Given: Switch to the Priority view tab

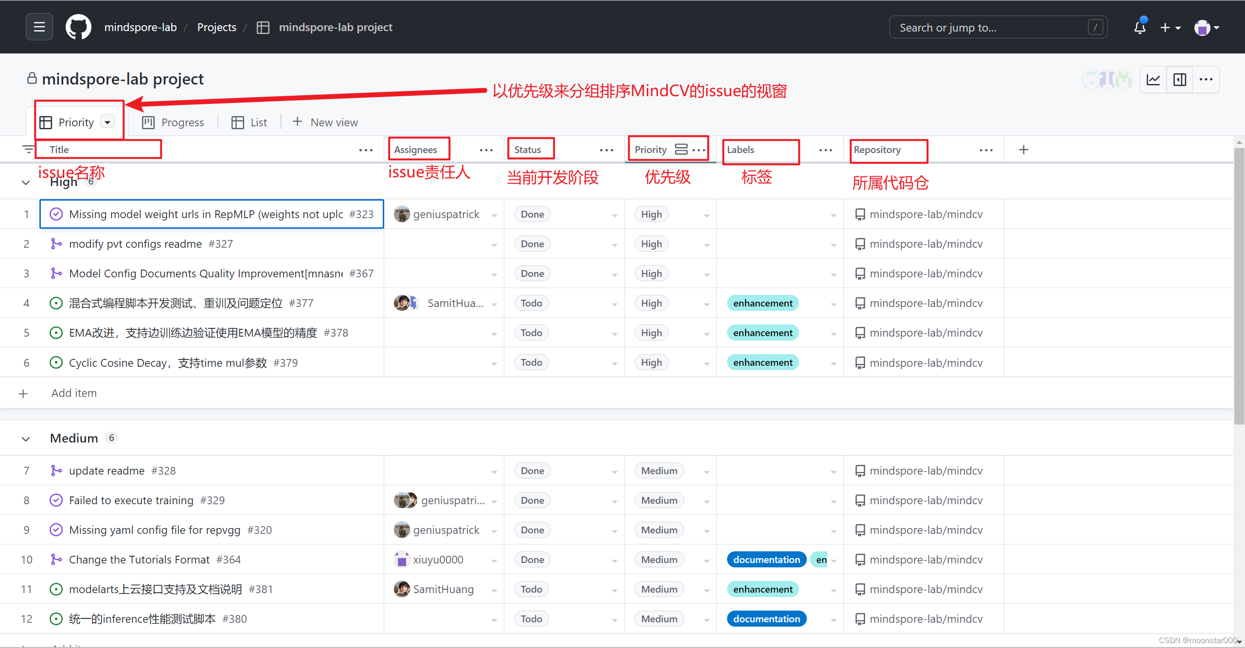Looking at the screenshot, I should point(76,122).
